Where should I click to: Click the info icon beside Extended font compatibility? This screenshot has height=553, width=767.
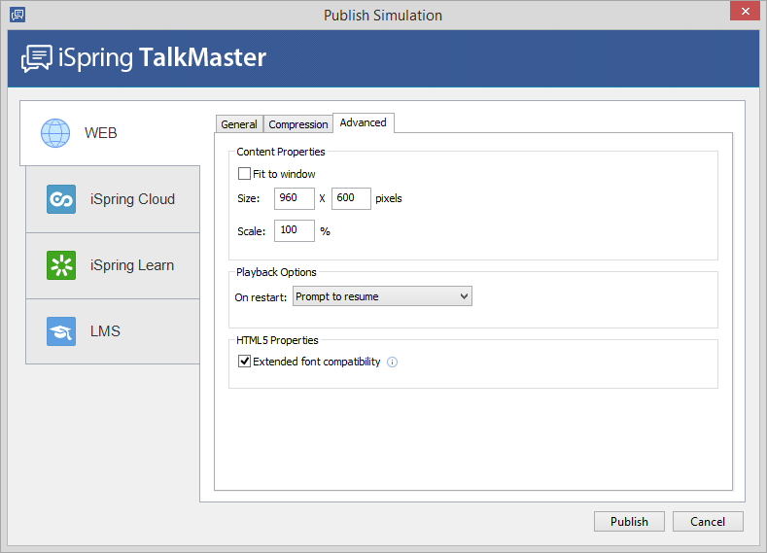[393, 363]
